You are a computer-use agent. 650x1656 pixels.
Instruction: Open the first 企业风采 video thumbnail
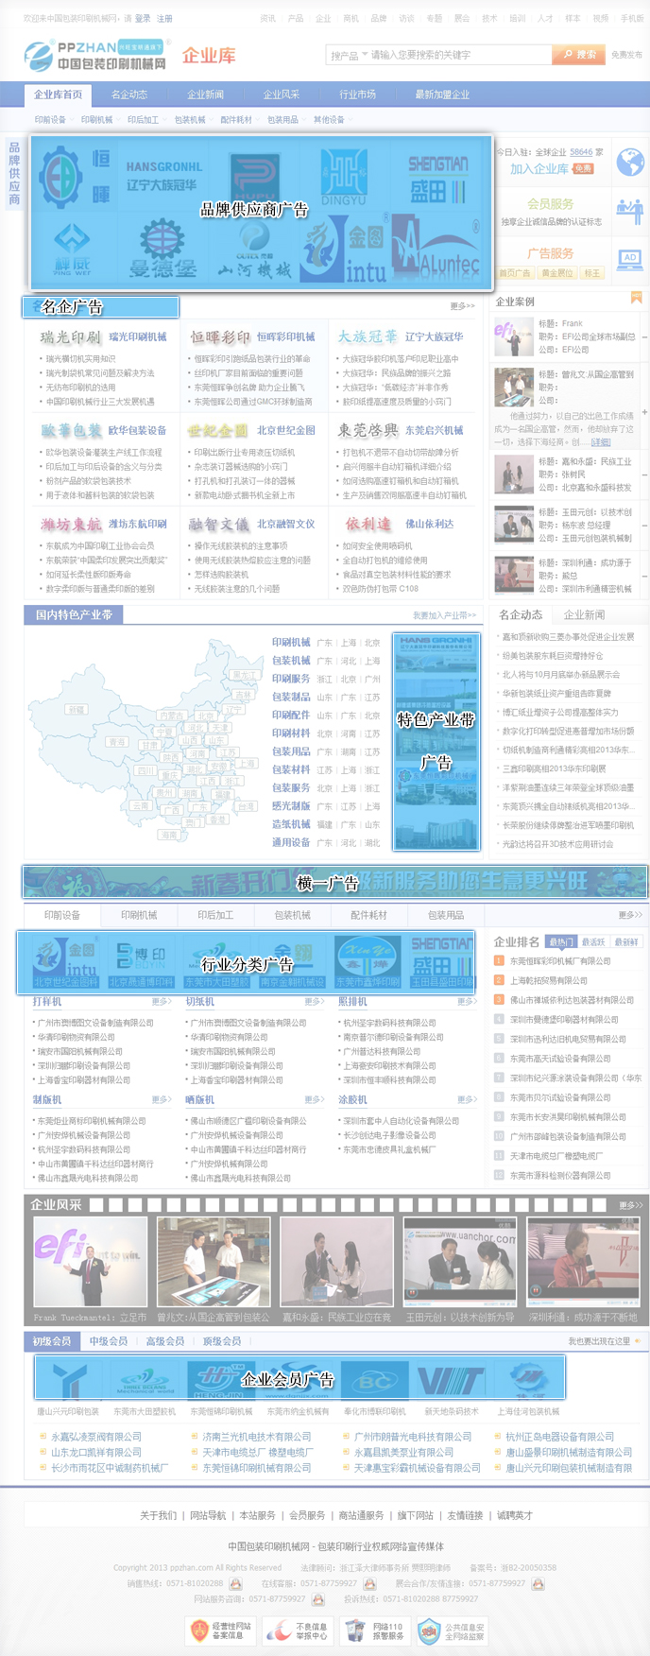[90, 1261]
